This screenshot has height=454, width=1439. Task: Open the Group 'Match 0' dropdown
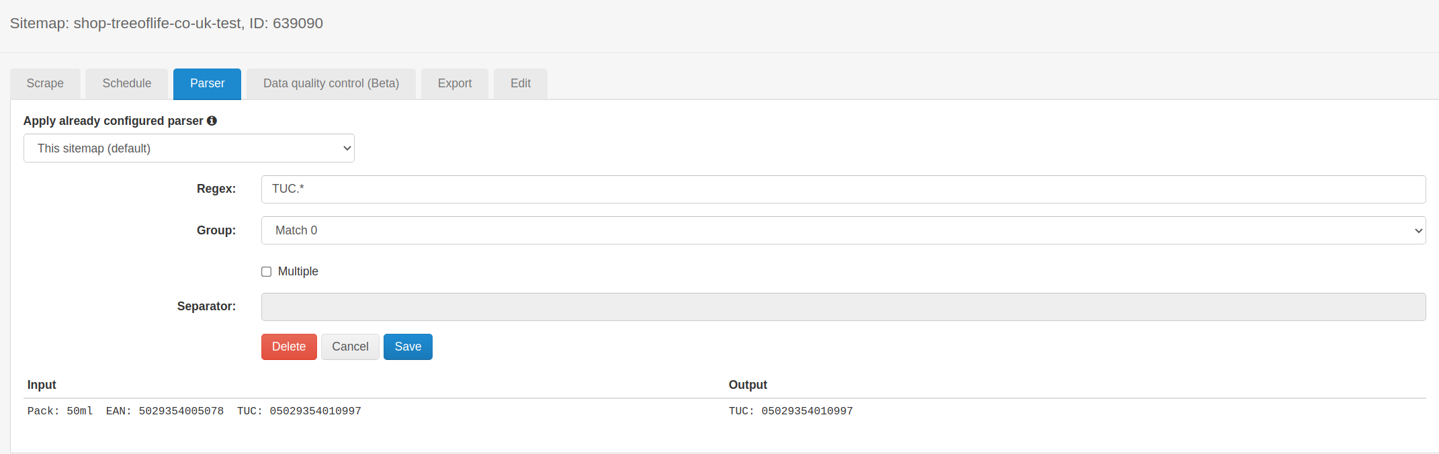(x=843, y=230)
